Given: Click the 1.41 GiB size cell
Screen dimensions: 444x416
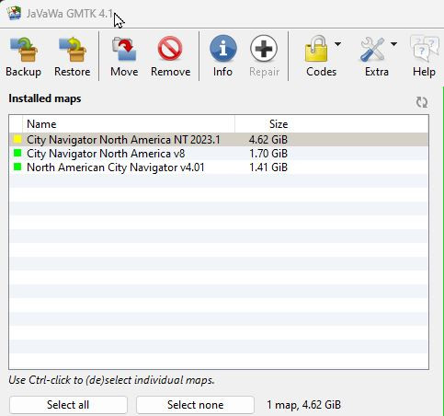Looking at the screenshot, I should pyautogui.click(x=268, y=168).
